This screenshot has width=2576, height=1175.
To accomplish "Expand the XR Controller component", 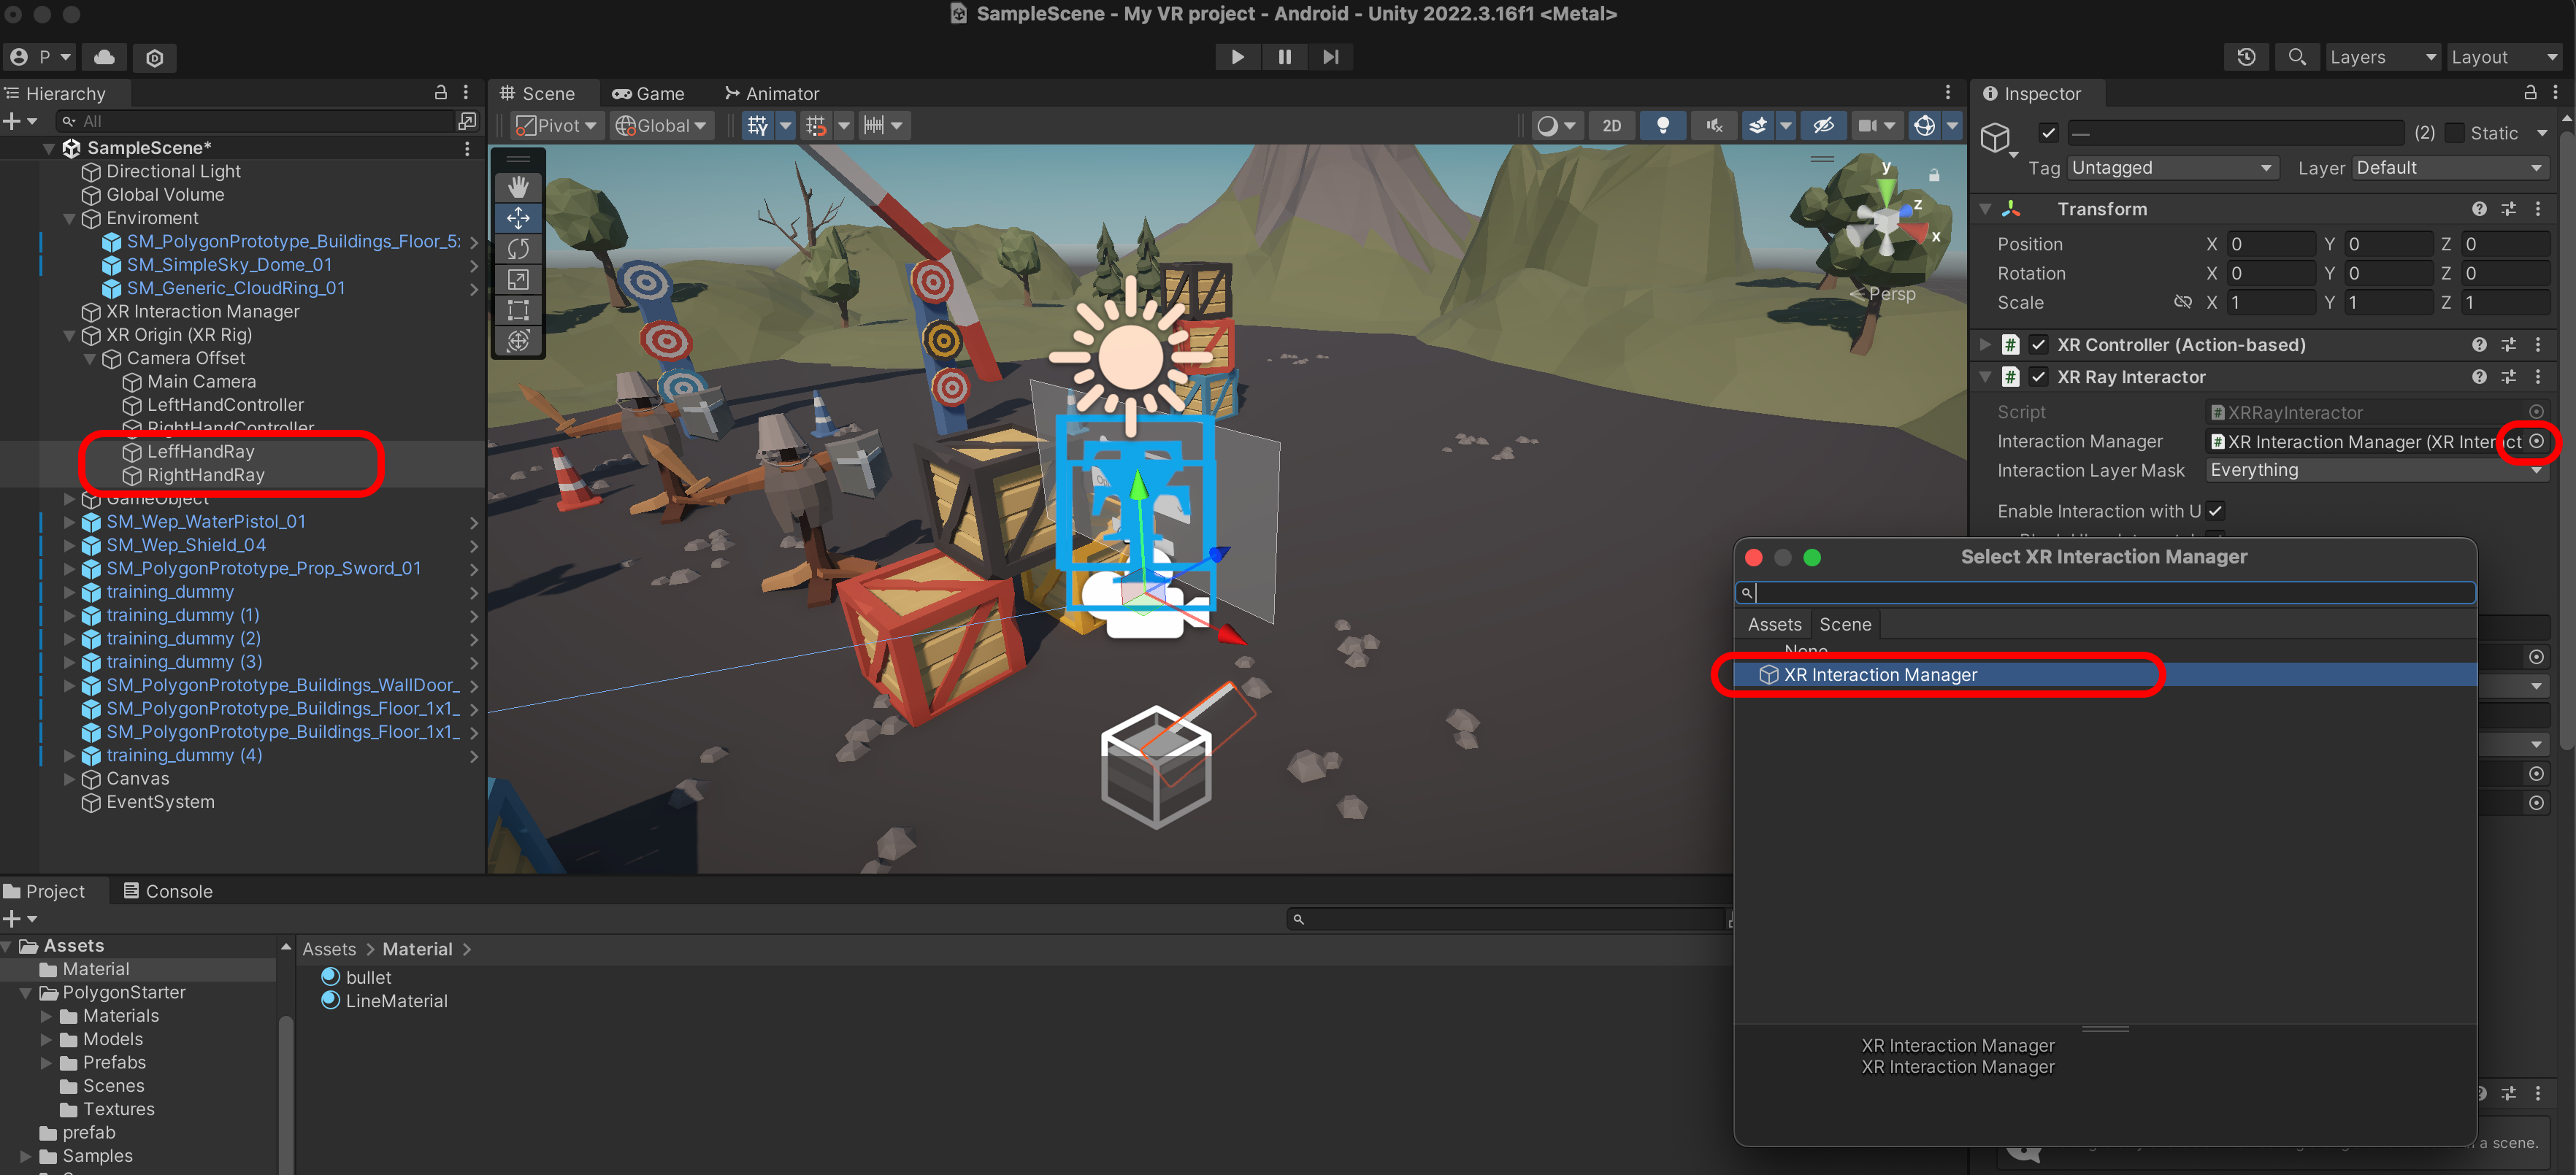I will click(x=1986, y=344).
